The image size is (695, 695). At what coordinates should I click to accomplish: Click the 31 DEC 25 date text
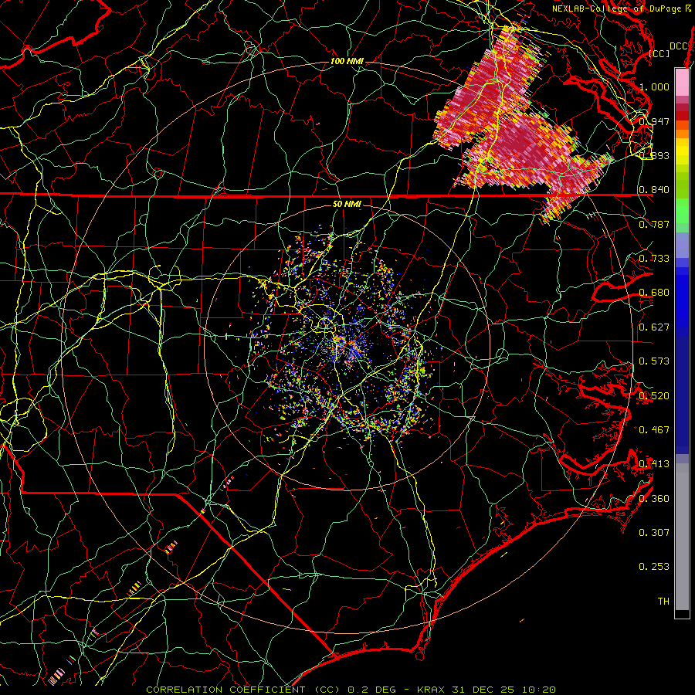click(x=483, y=690)
